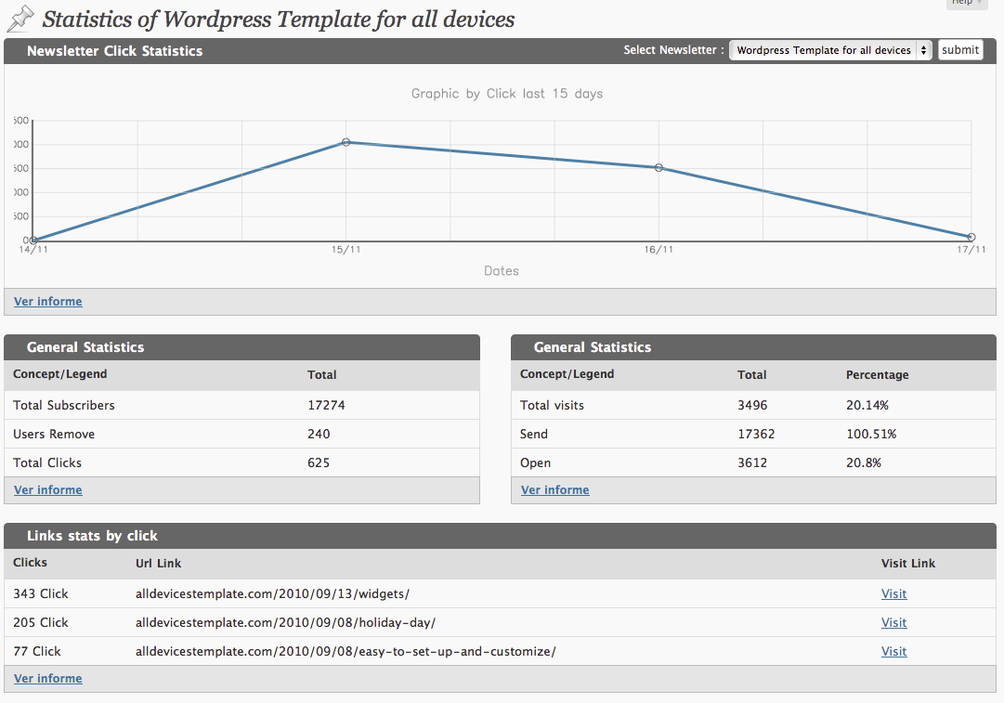This screenshot has height=703, width=1004.
Task: Select the chart data point for 15/11
Action: click(346, 142)
